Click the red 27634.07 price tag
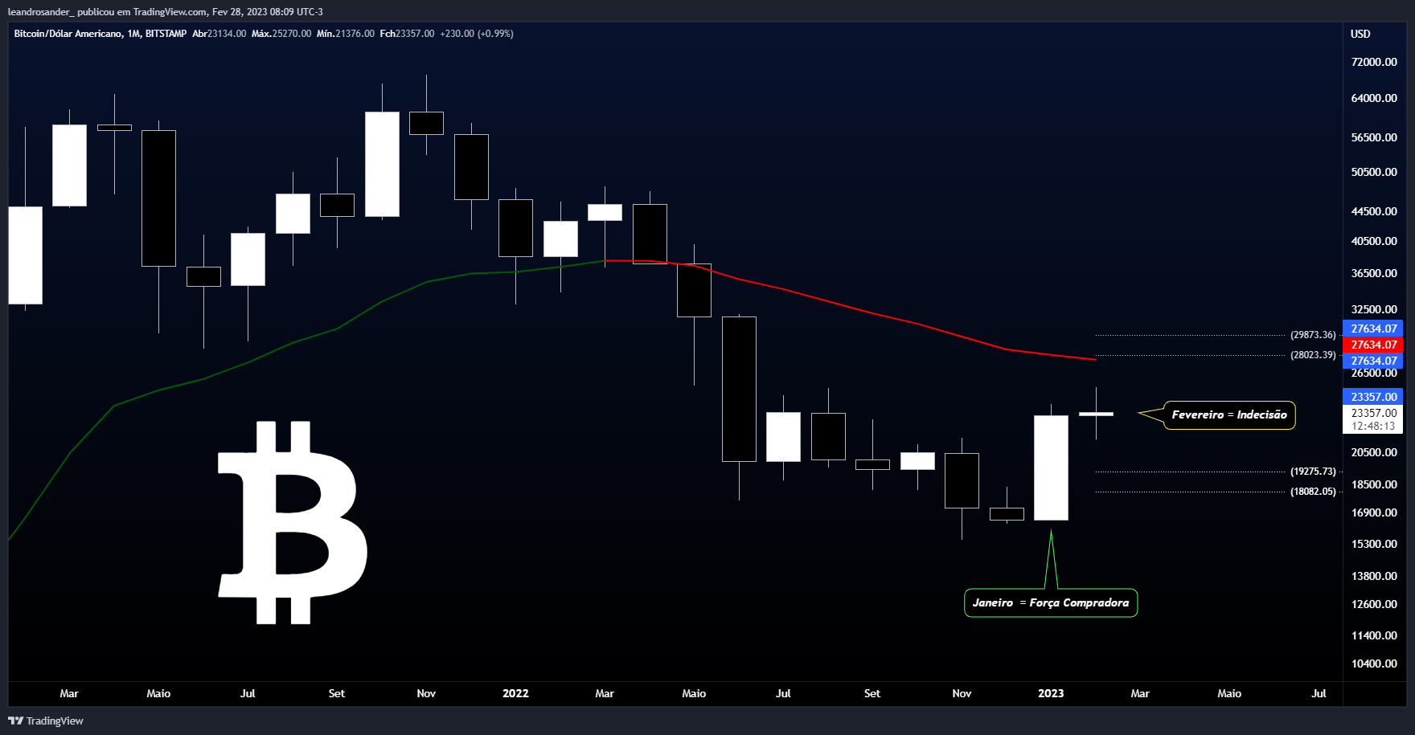Viewport: 1415px width, 735px height. click(x=1372, y=345)
